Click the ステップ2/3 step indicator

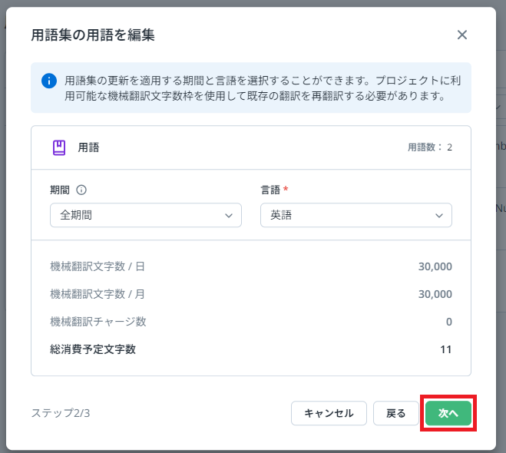[61, 413]
